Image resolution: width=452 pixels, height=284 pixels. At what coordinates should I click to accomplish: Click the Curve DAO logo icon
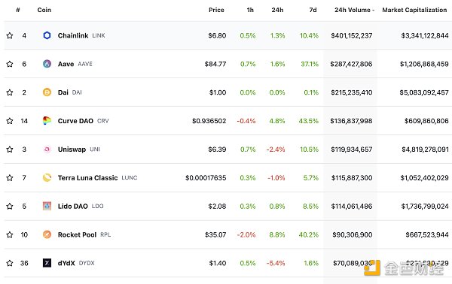tap(47, 121)
